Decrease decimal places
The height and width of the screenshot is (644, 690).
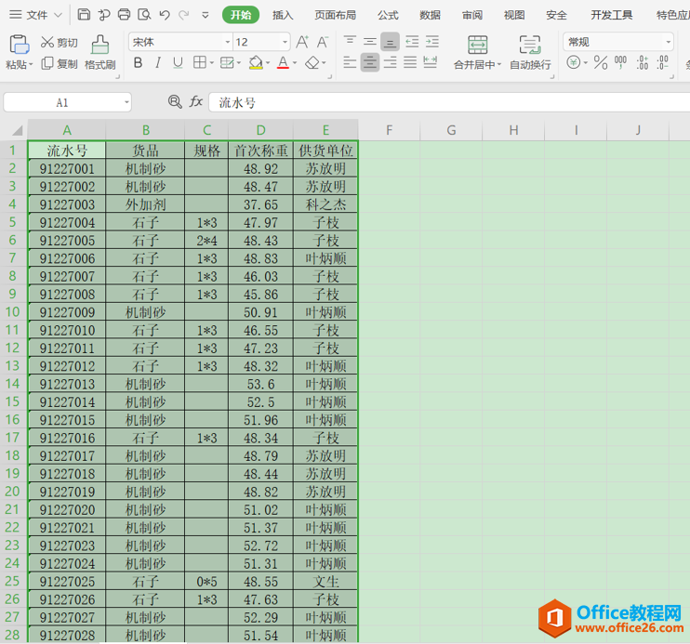(662, 62)
